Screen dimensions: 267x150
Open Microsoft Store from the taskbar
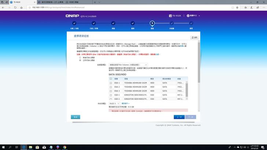point(37,147)
